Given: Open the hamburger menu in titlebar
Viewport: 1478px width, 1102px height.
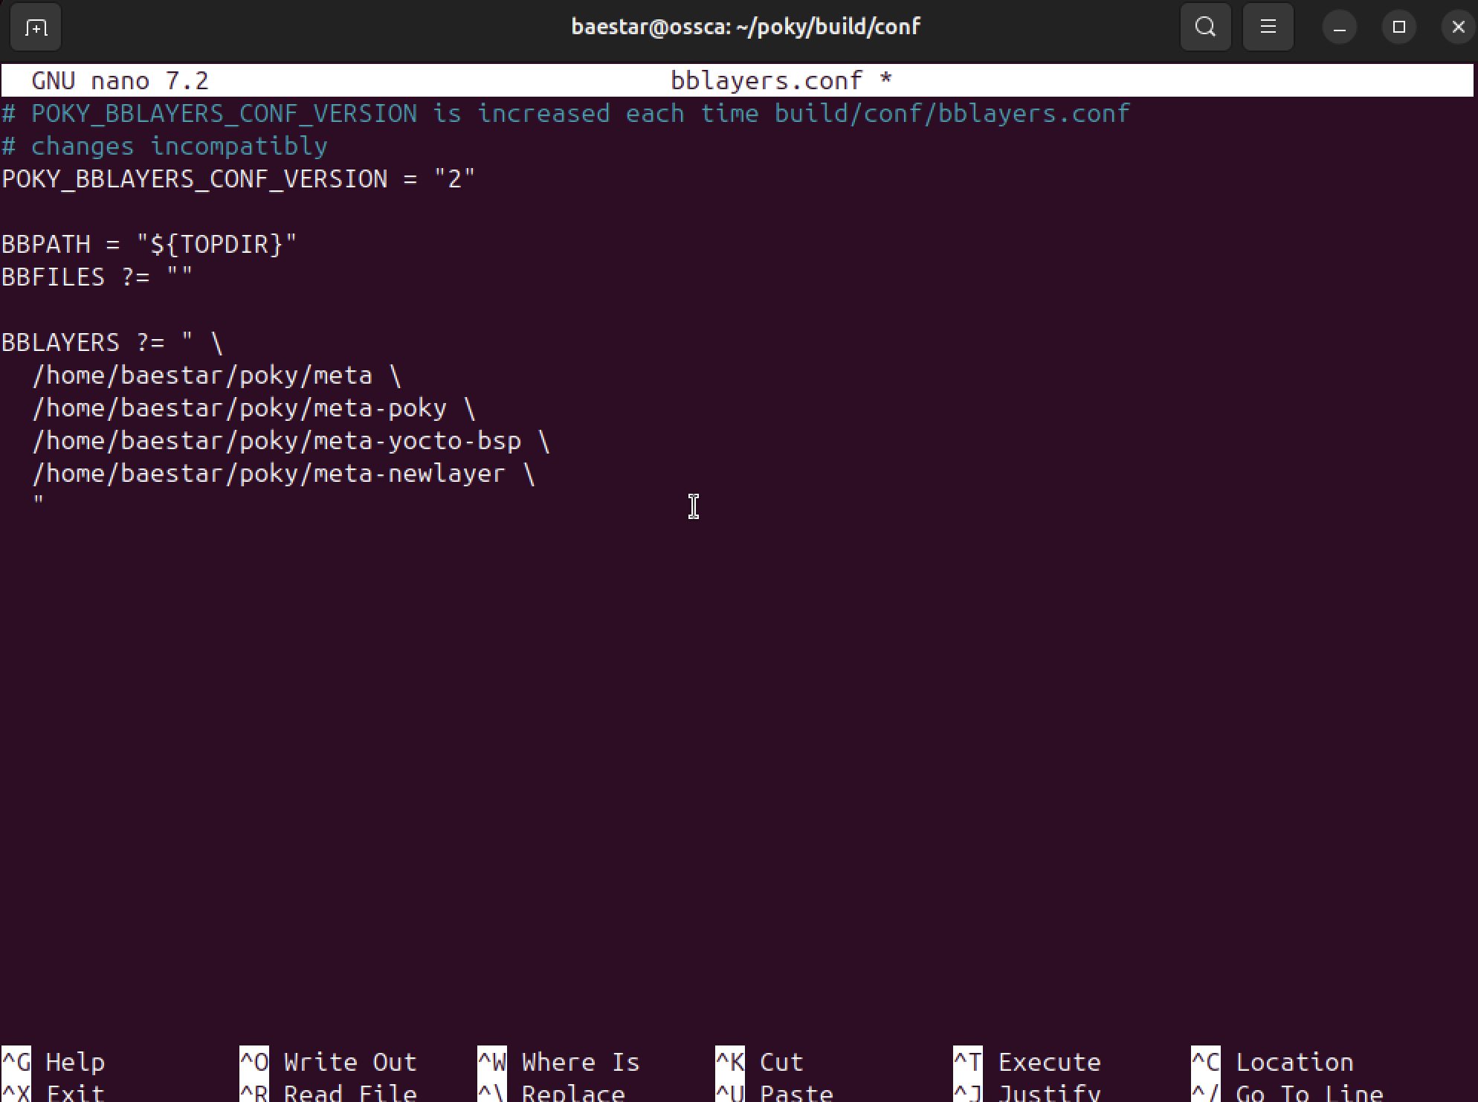Looking at the screenshot, I should [x=1268, y=28].
